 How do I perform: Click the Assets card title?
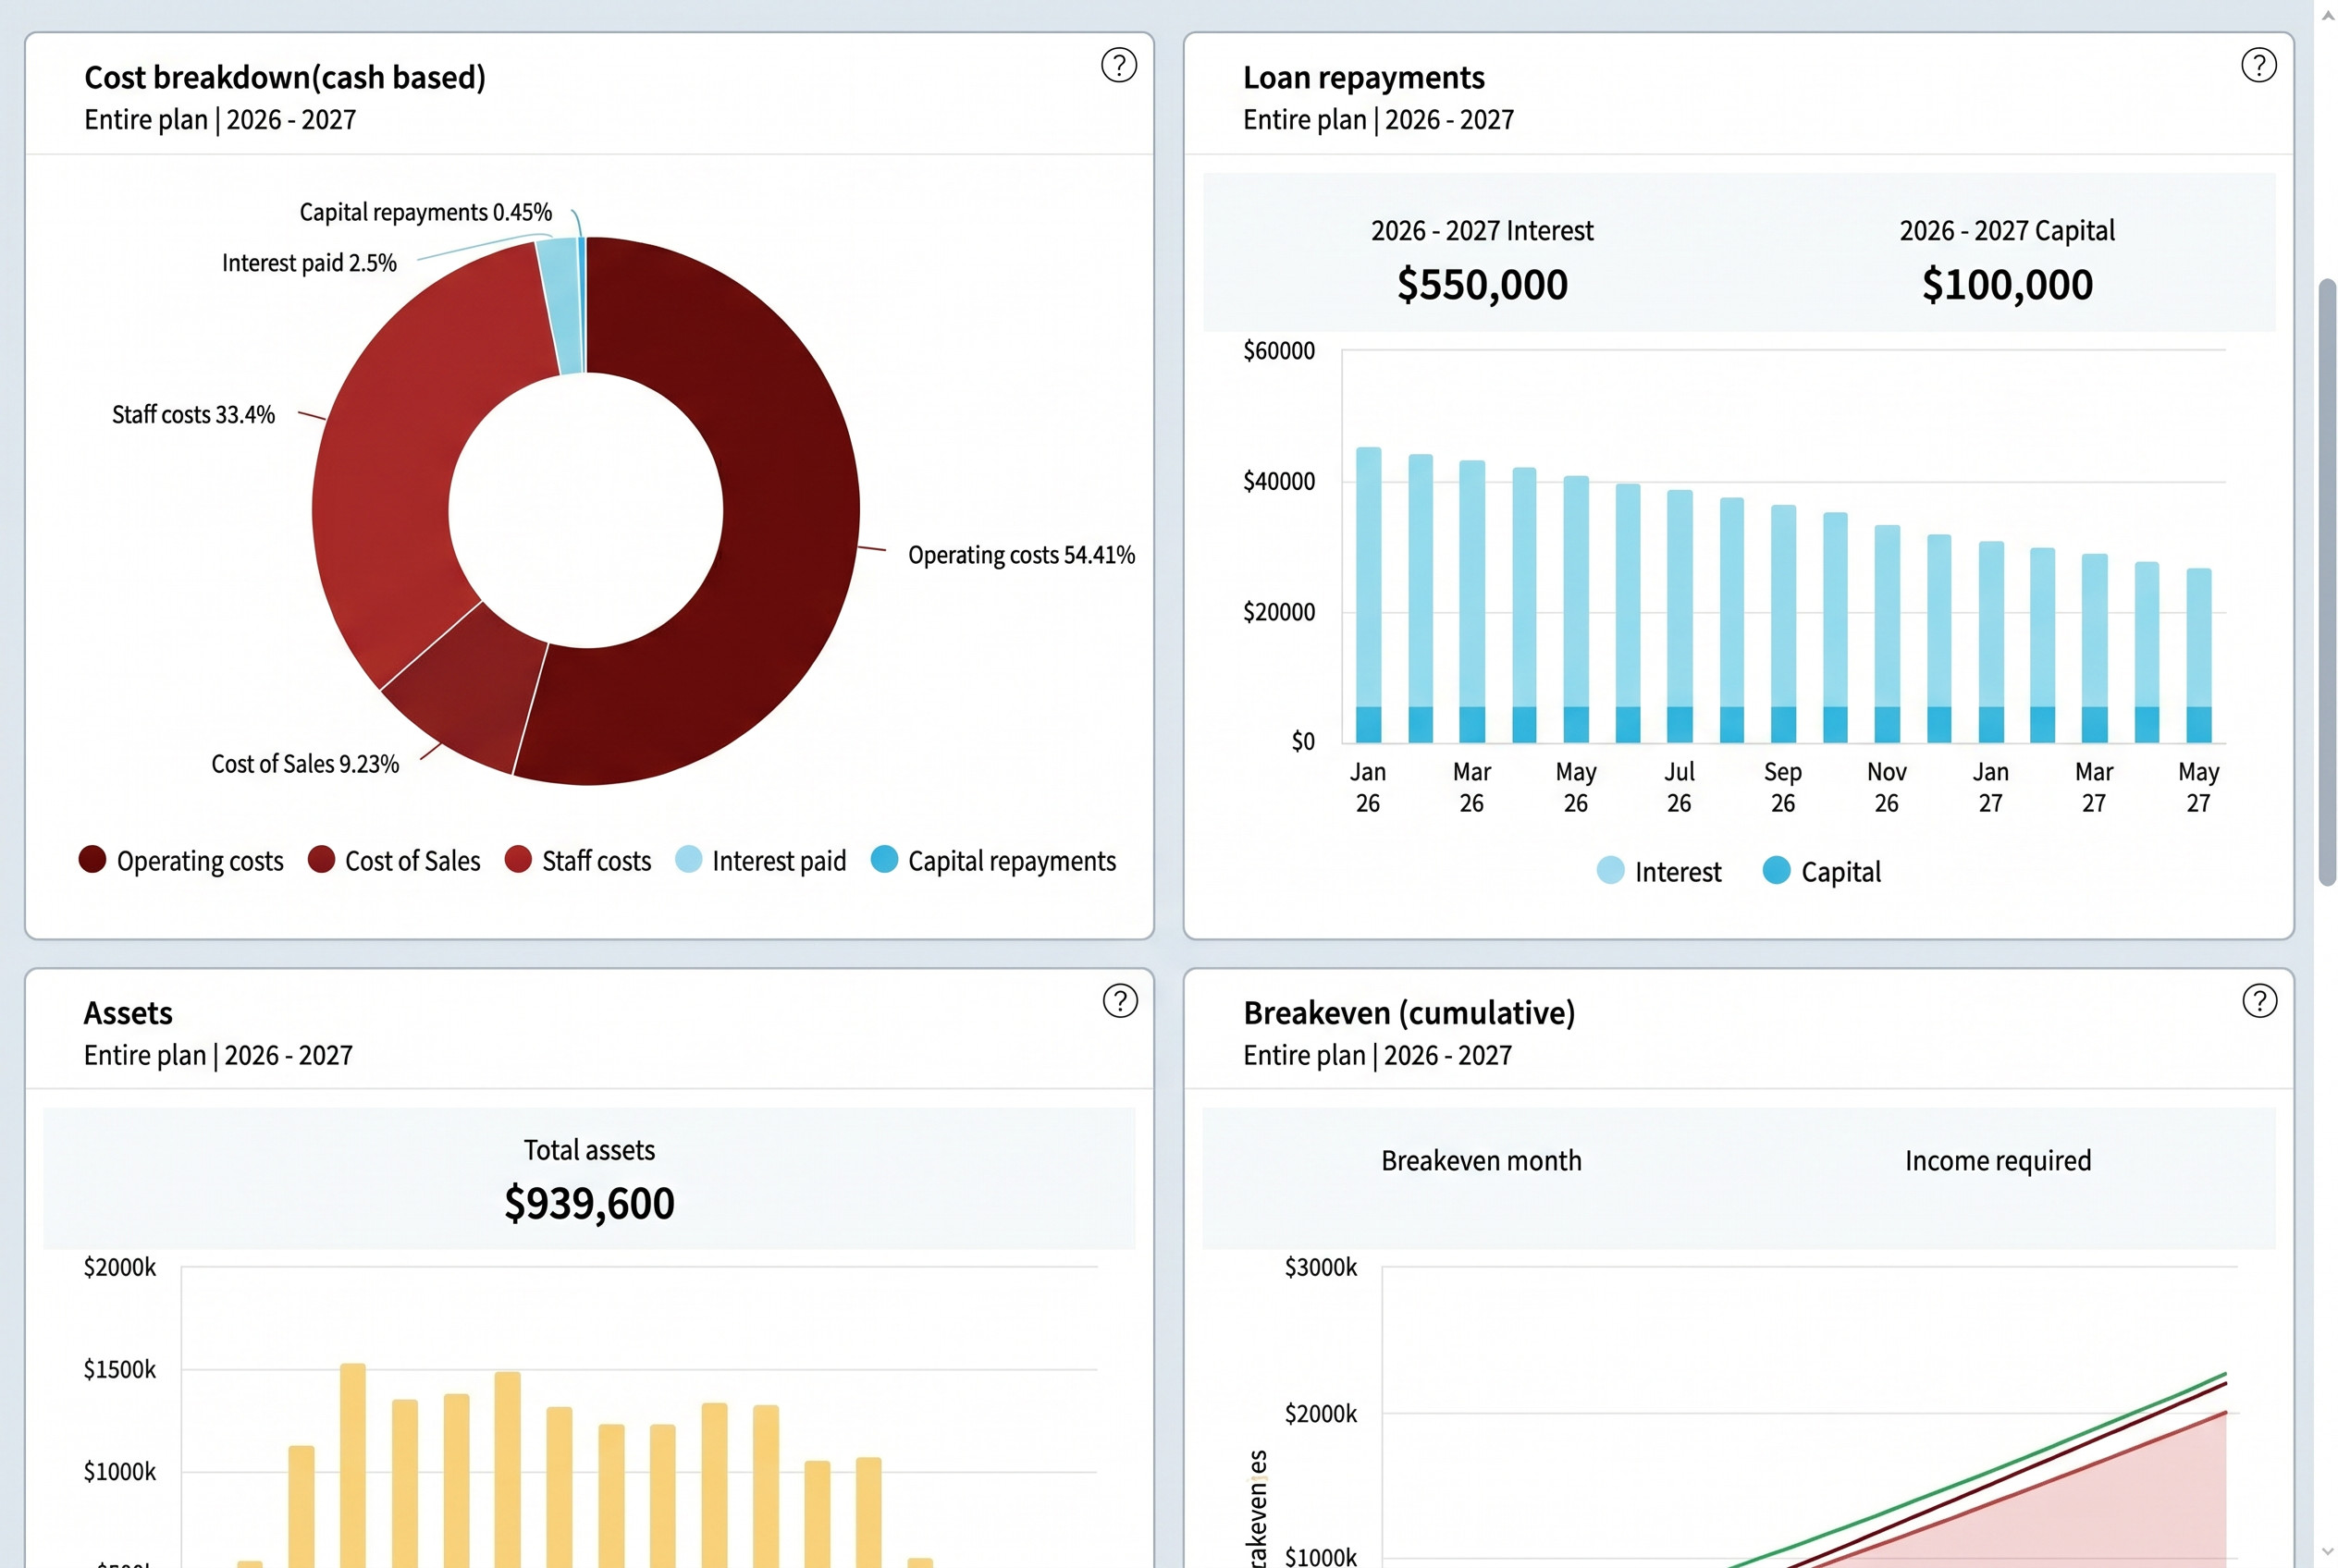128,1013
